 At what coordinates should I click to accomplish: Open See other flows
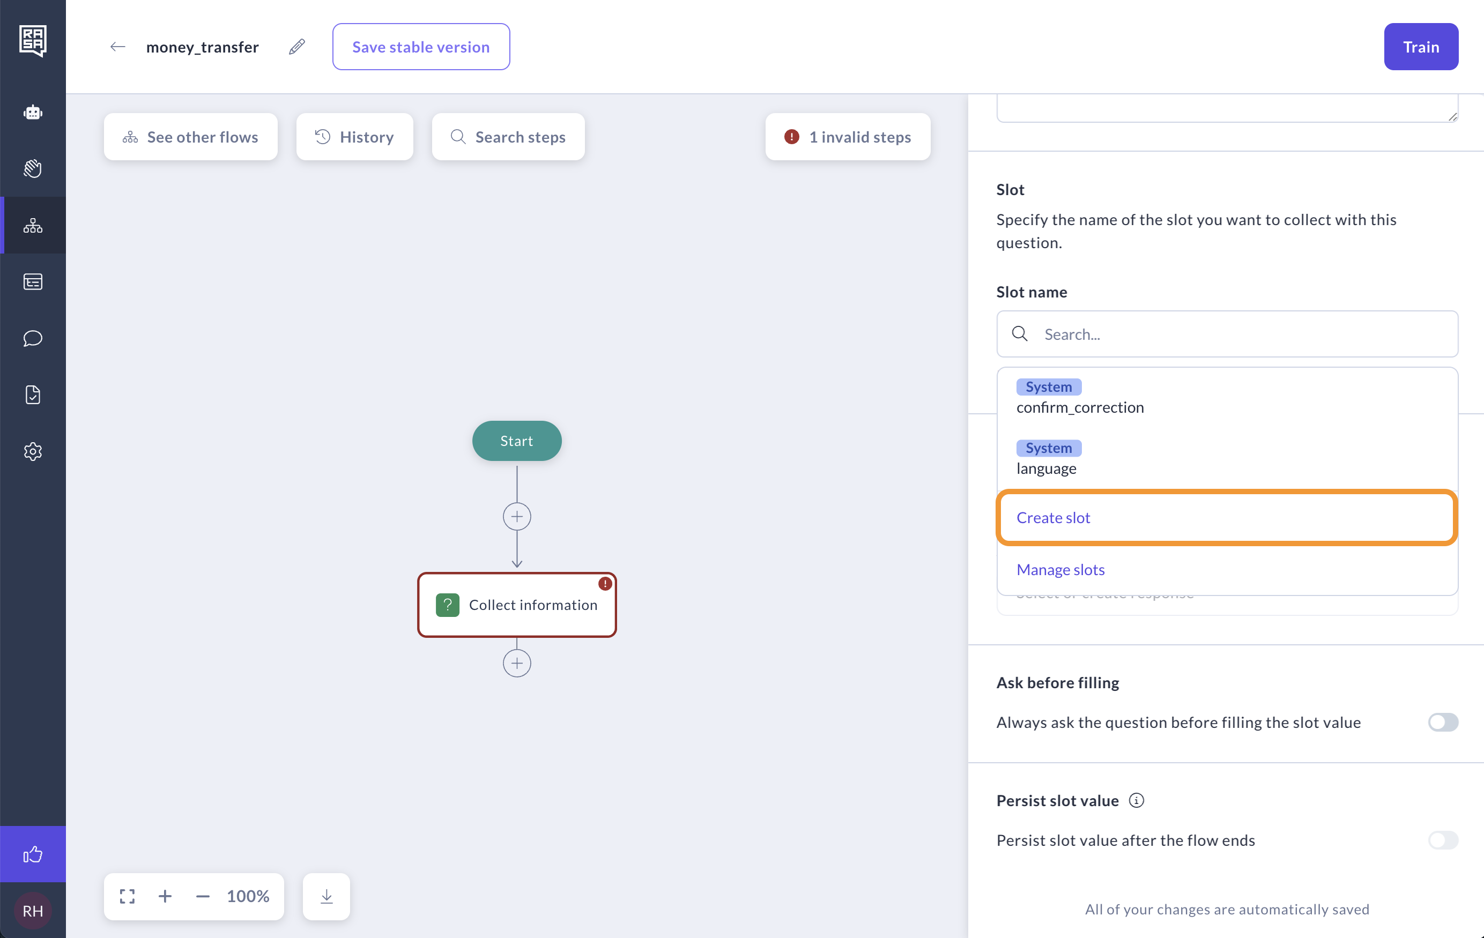click(190, 137)
